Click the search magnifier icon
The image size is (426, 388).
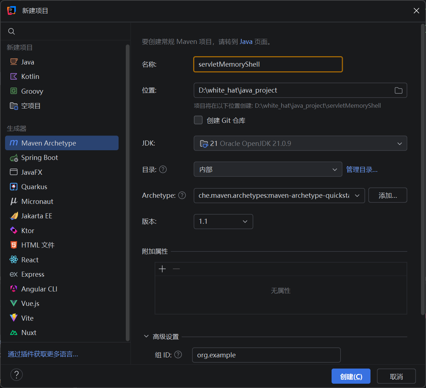12,31
